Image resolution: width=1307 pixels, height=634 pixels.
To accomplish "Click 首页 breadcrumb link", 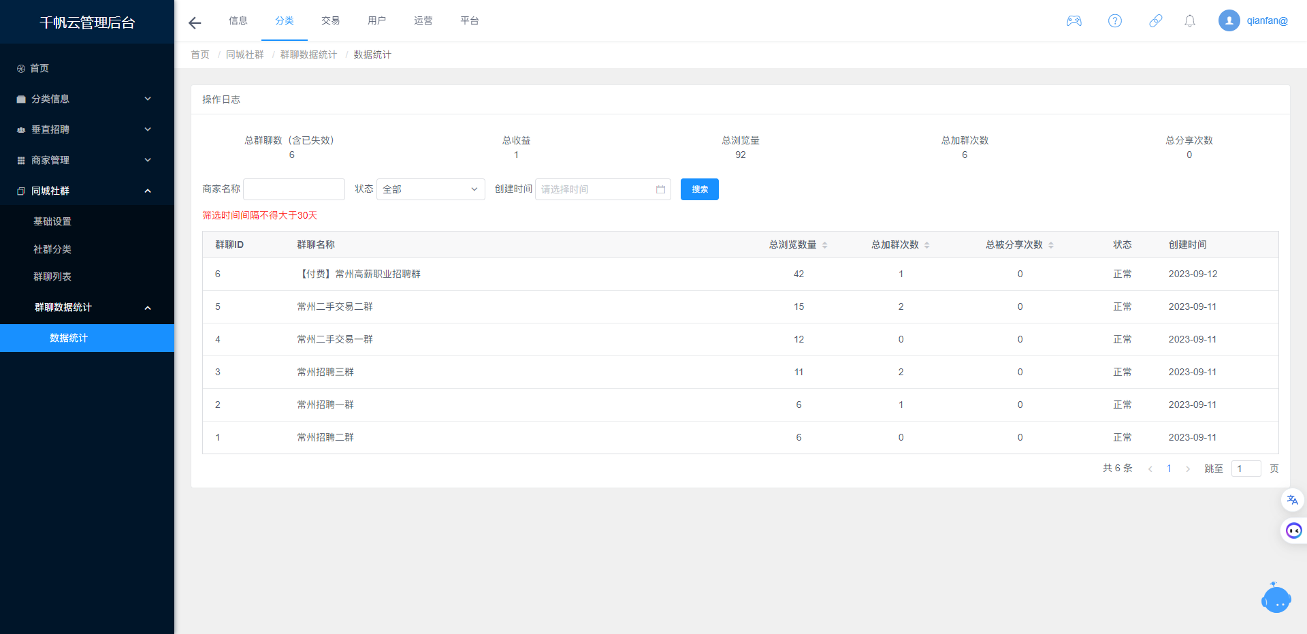I will point(200,54).
